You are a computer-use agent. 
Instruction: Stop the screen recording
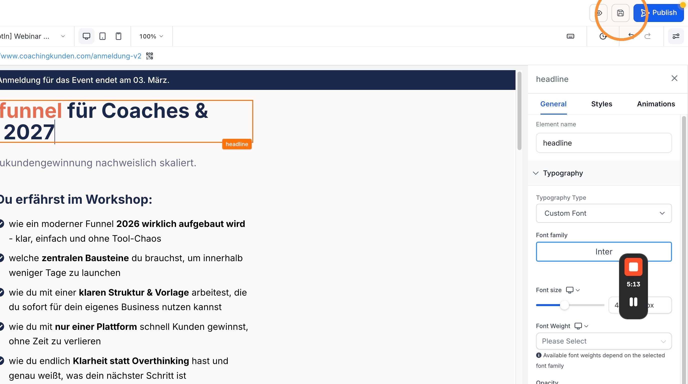(x=633, y=267)
